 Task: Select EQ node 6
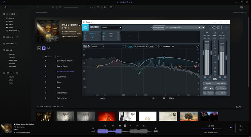pos(164,57)
